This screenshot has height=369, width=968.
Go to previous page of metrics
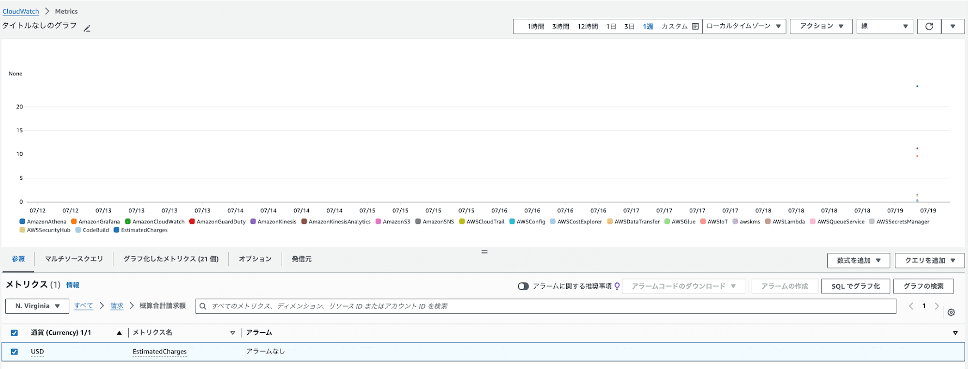[911, 306]
